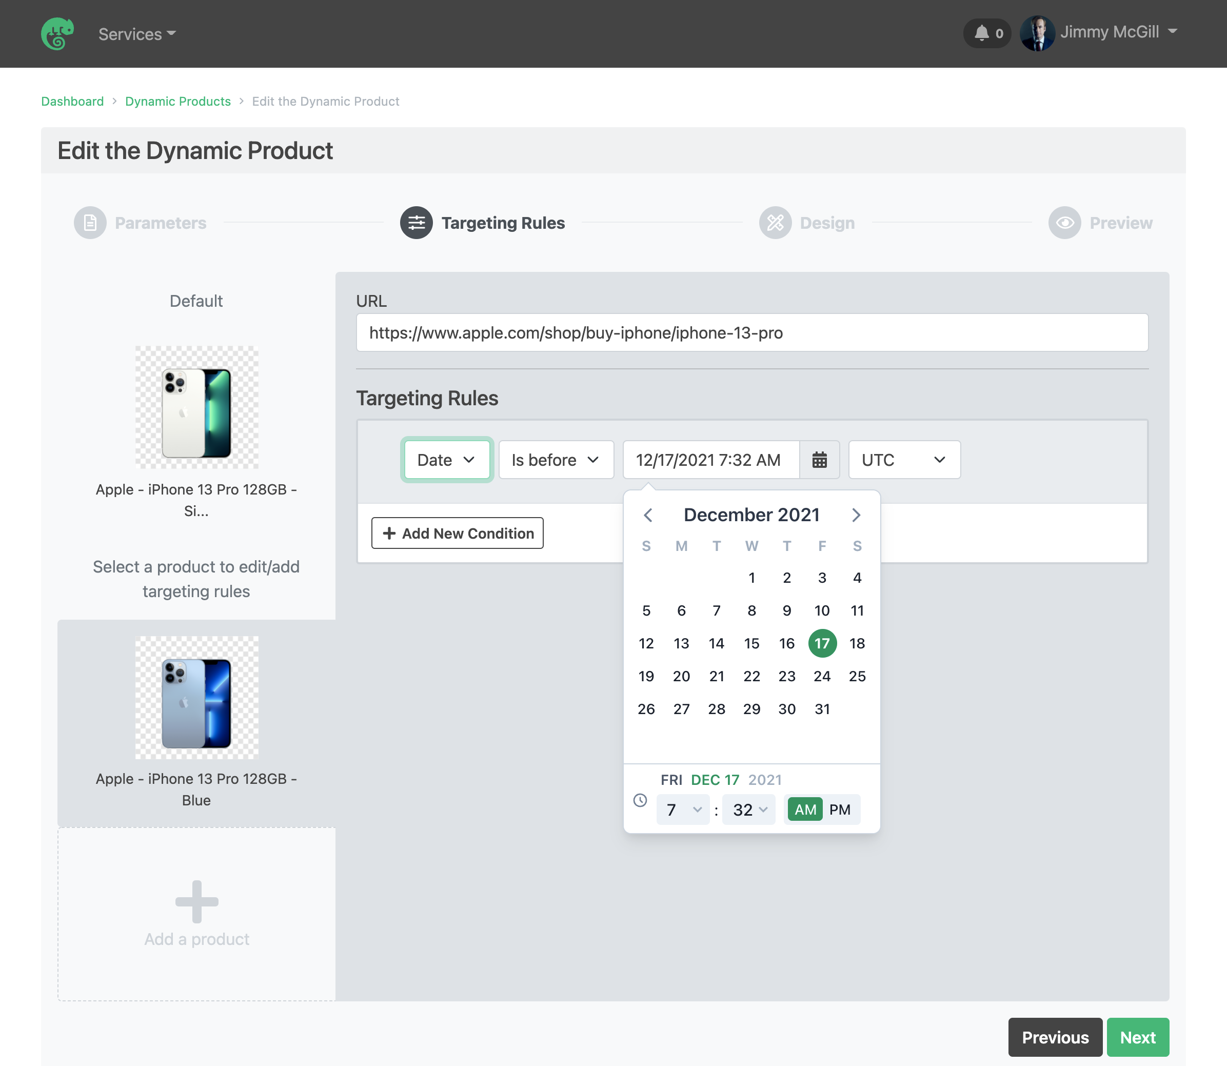
Task: Click the Design step tools icon
Action: coord(775,223)
